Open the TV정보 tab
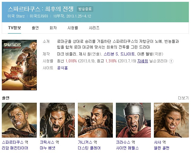The height and width of the screenshot is (153, 191). tap(14, 28)
